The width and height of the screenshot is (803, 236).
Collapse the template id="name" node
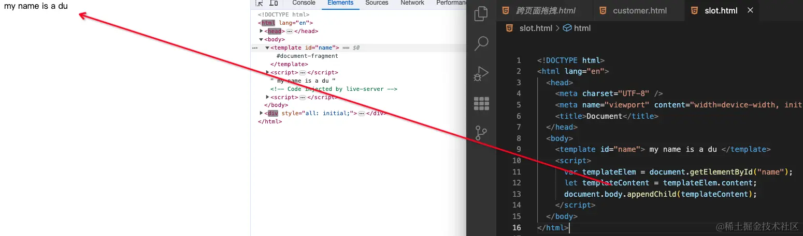[x=267, y=48]
